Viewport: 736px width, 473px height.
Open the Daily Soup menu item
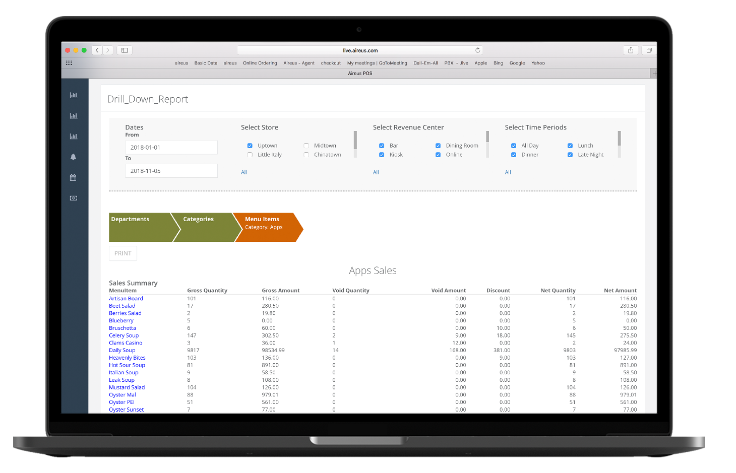click(x=122, y=351)
